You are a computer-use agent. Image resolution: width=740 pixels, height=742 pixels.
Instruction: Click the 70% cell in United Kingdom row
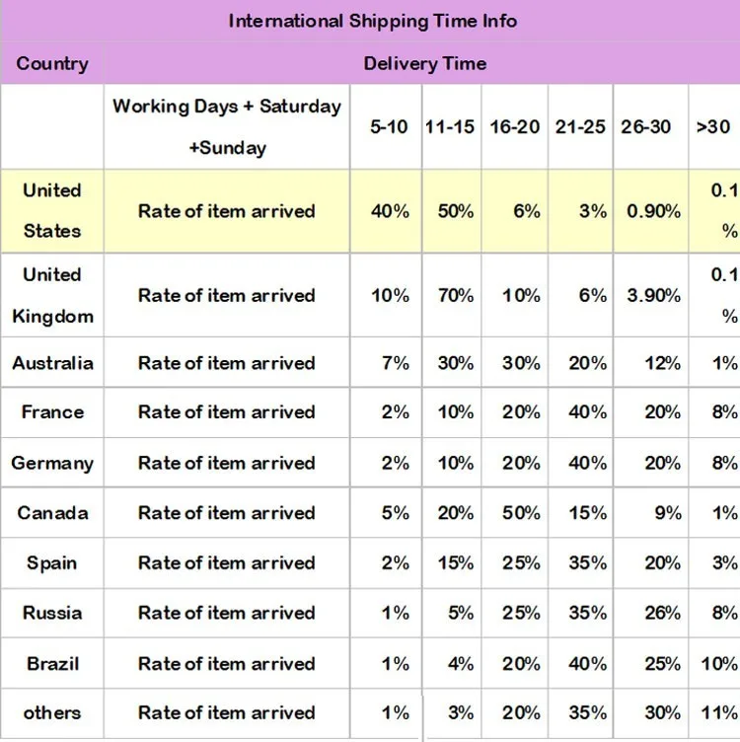455,295
